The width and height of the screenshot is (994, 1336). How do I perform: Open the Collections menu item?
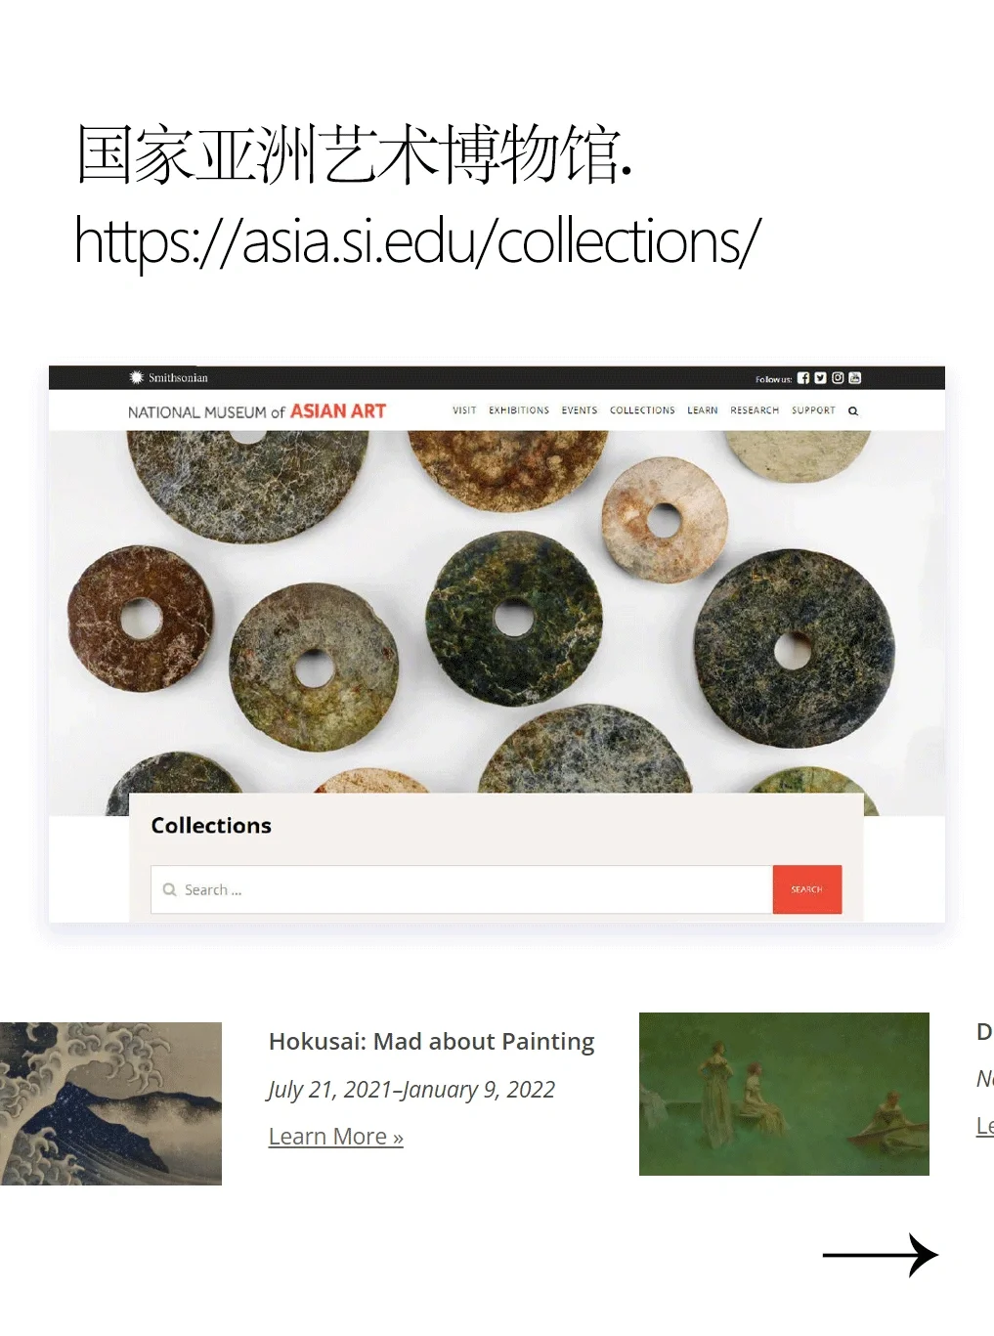(642, 410)
